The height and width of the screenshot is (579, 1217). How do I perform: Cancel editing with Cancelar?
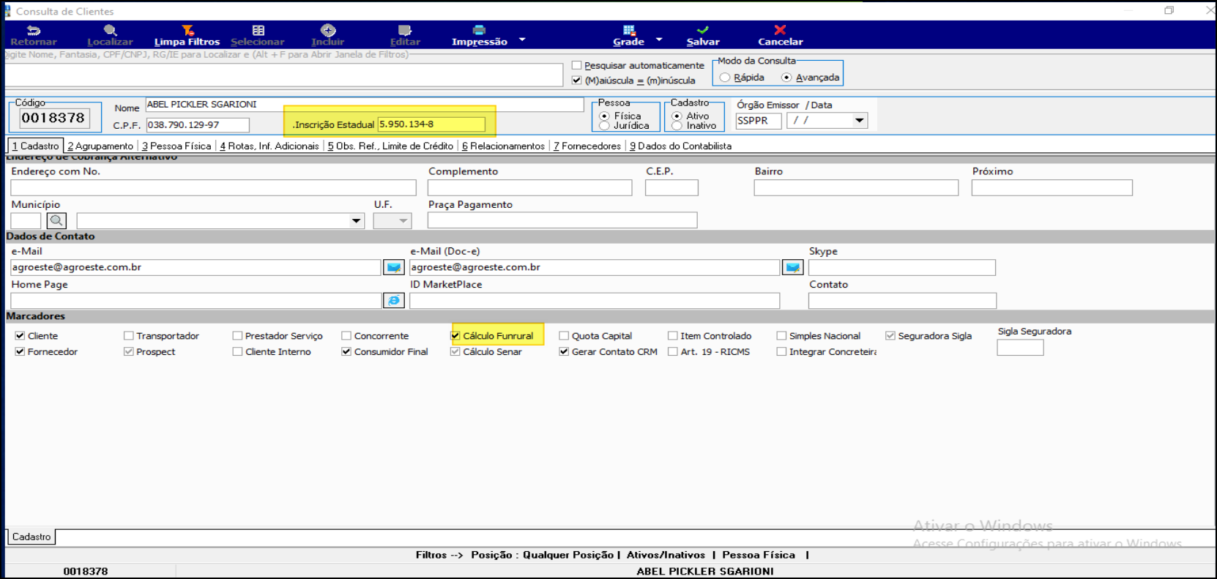click(x=780, y=35)
